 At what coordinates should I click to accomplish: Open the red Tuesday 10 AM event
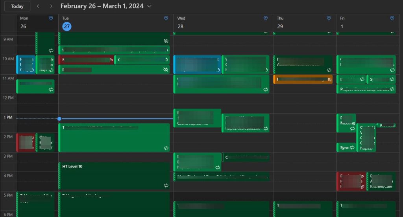tap(86, 60)
